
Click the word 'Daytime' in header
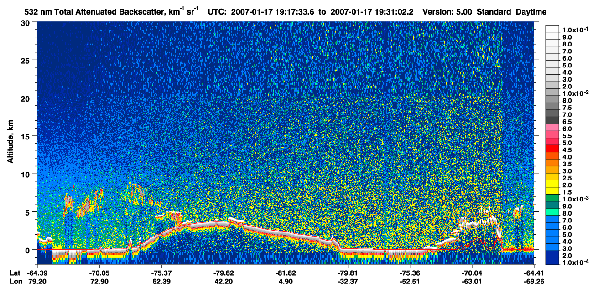pyautogui.click(x=531, y=12)
